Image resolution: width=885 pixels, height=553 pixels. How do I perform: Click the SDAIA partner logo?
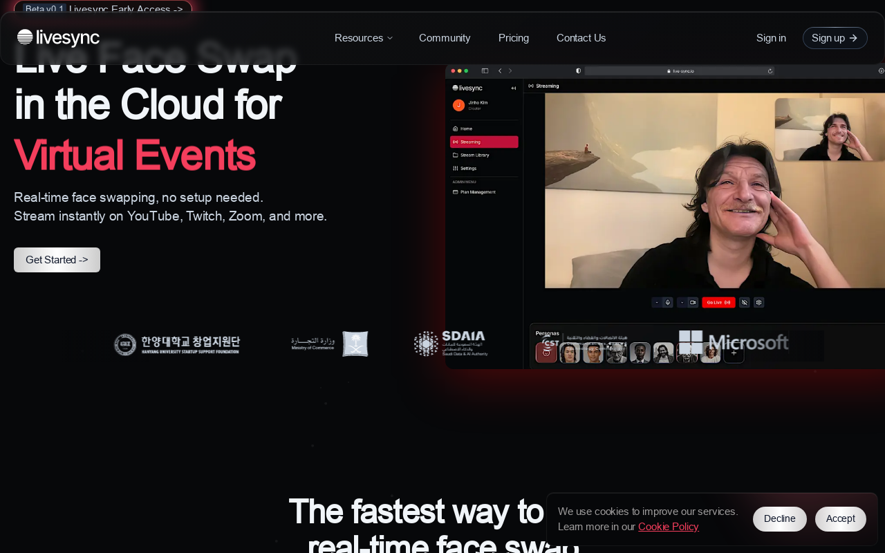point(451,344)
